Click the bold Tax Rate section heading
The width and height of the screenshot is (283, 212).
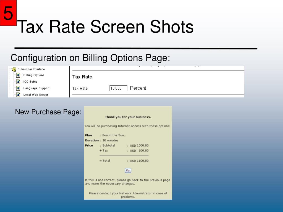coord(82,77)
